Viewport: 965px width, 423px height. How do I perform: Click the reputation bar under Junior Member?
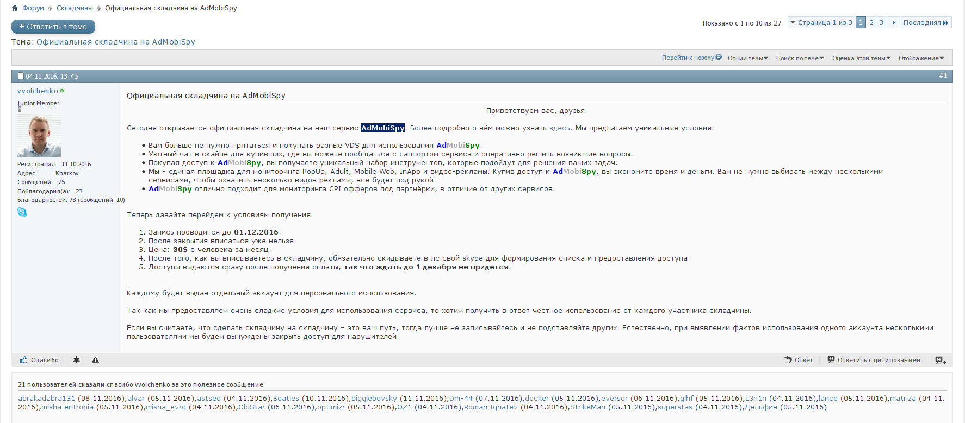[x=19, y=109]
